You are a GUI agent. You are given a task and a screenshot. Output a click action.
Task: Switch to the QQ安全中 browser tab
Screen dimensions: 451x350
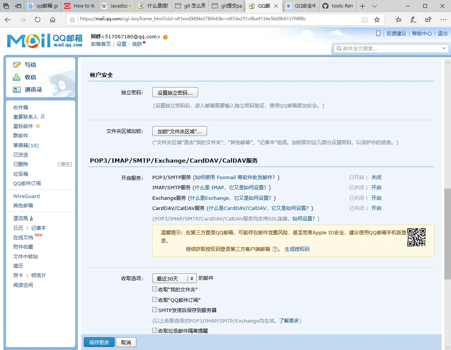300,6
